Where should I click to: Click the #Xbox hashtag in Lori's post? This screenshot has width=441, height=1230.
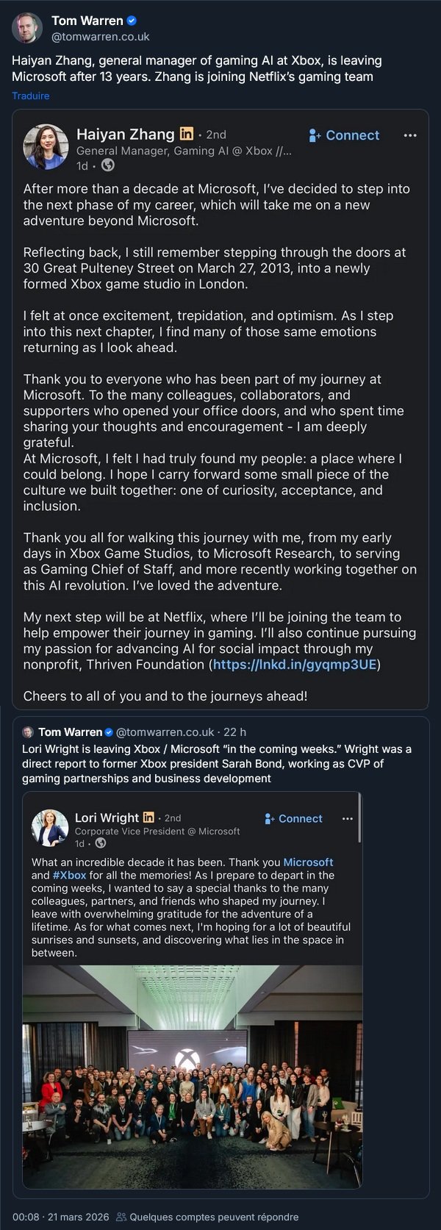point(69,875)
